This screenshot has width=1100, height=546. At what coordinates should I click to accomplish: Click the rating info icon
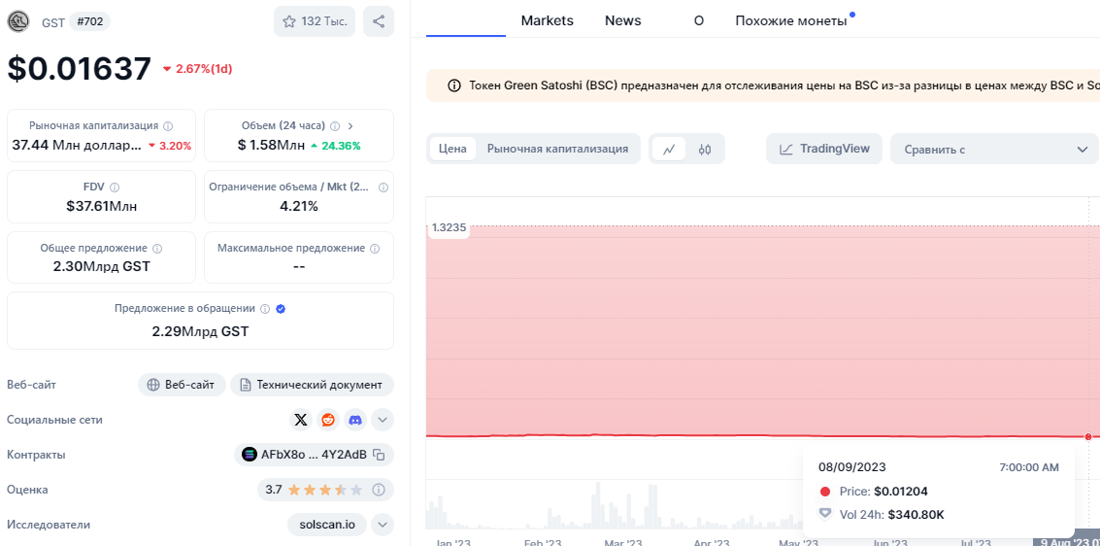[x=380, y=490]
